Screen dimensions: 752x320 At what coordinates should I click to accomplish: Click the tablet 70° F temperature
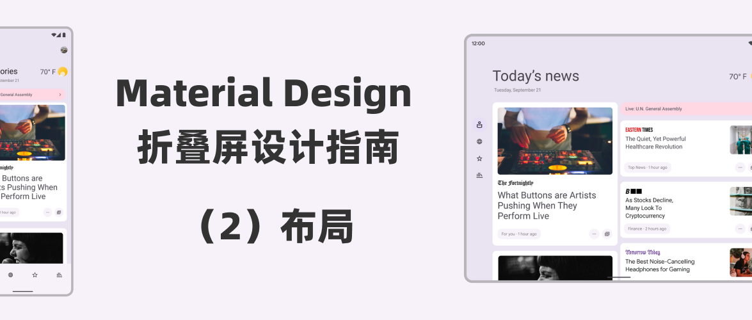click(738, 77)
